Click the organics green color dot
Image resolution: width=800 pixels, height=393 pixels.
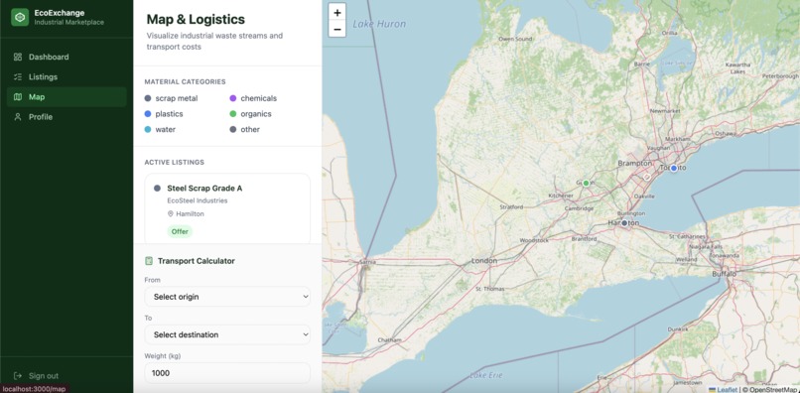click(x=233, y=114)
